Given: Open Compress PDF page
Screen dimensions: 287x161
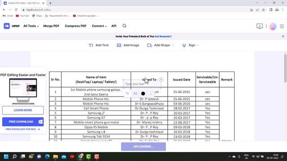Looking at the screenshot, I should pos(76,26).
